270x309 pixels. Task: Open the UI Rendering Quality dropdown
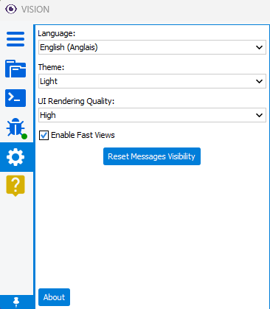(x=152, y=115)
